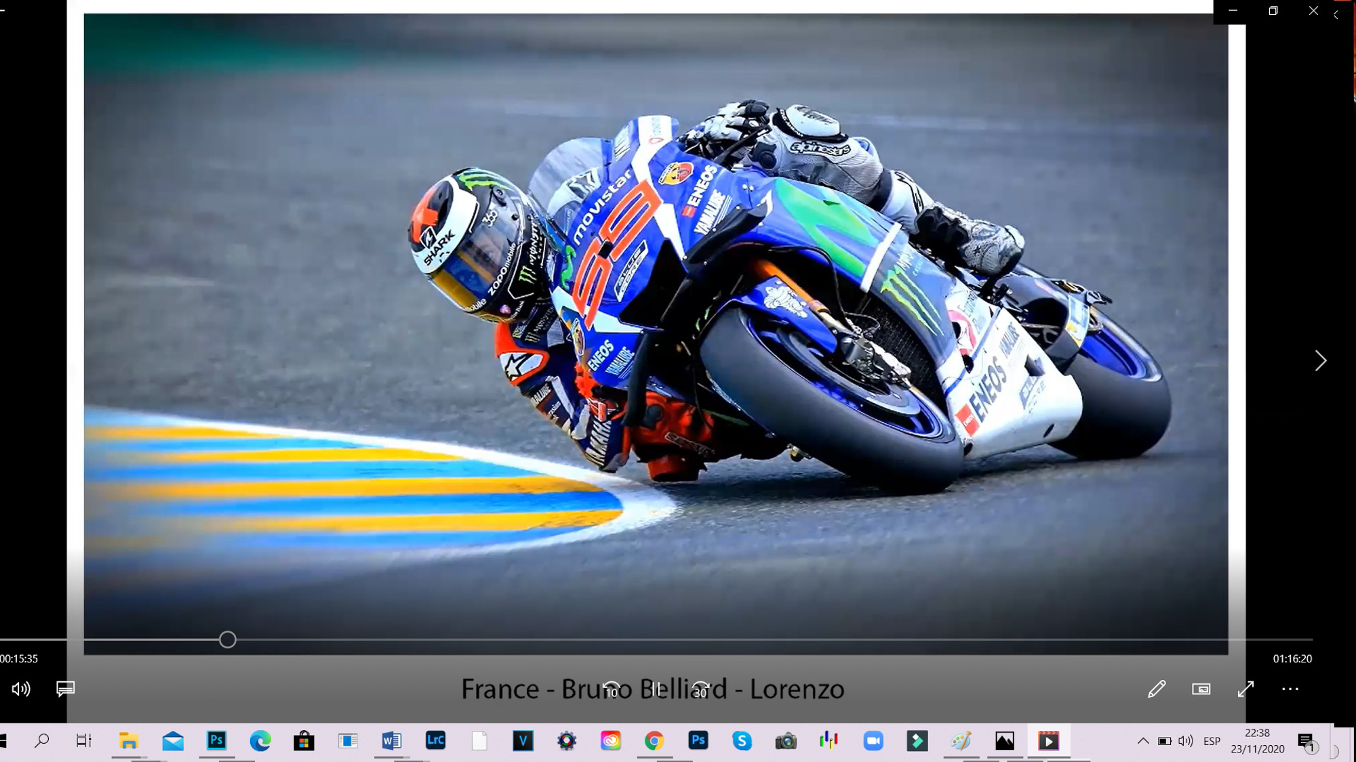The width and height of the screenshot is (1356, 762).
Task: Open Zoom from taskbar
Action: [x=873, y=741]
